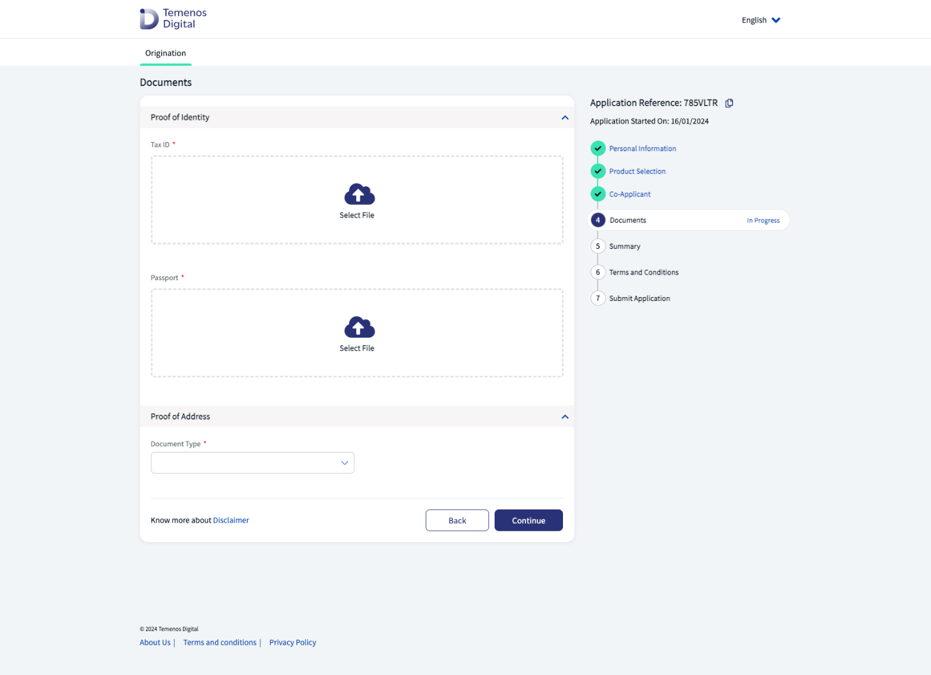Screen dimensions: 931x675
Task: Open the Privacy Policy footer link
Action: tap(293, 642)
